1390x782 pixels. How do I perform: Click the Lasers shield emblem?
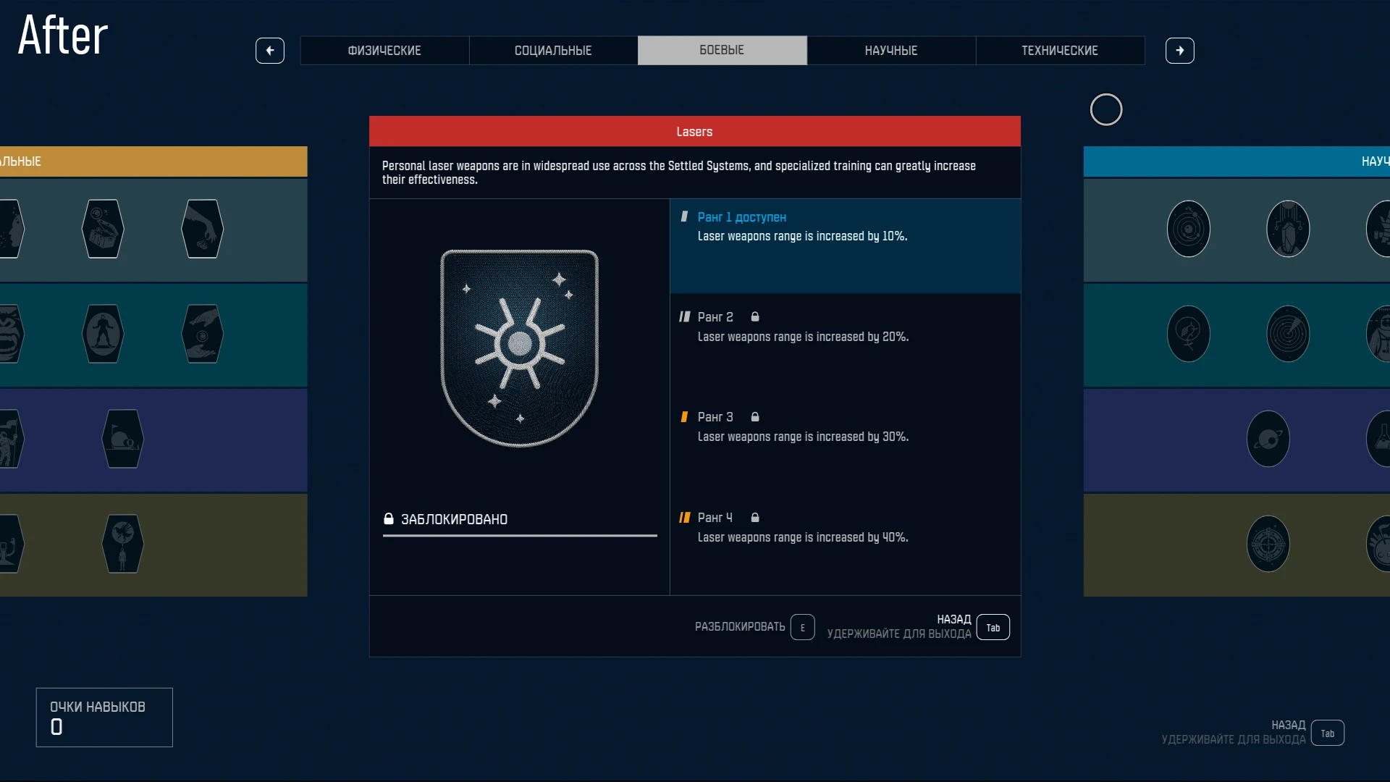click(519, 348)
